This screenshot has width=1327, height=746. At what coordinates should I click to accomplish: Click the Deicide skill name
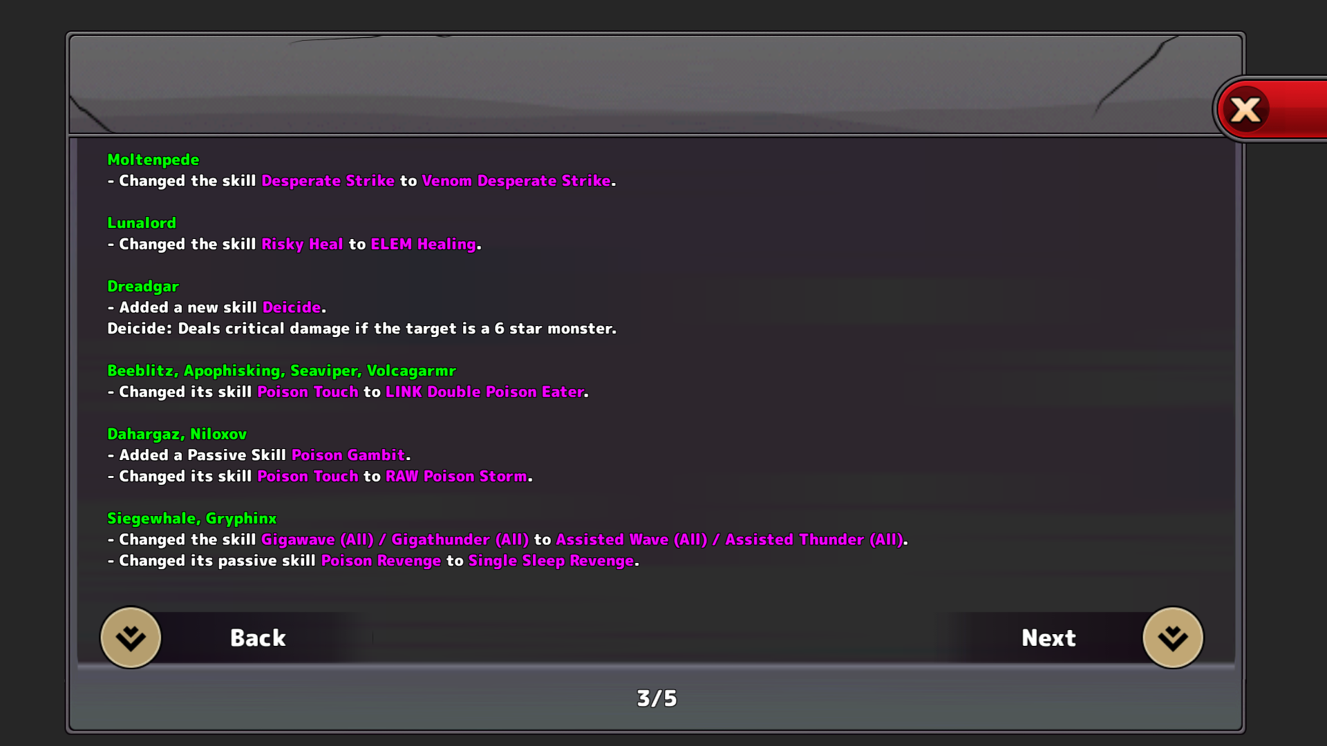292,307
